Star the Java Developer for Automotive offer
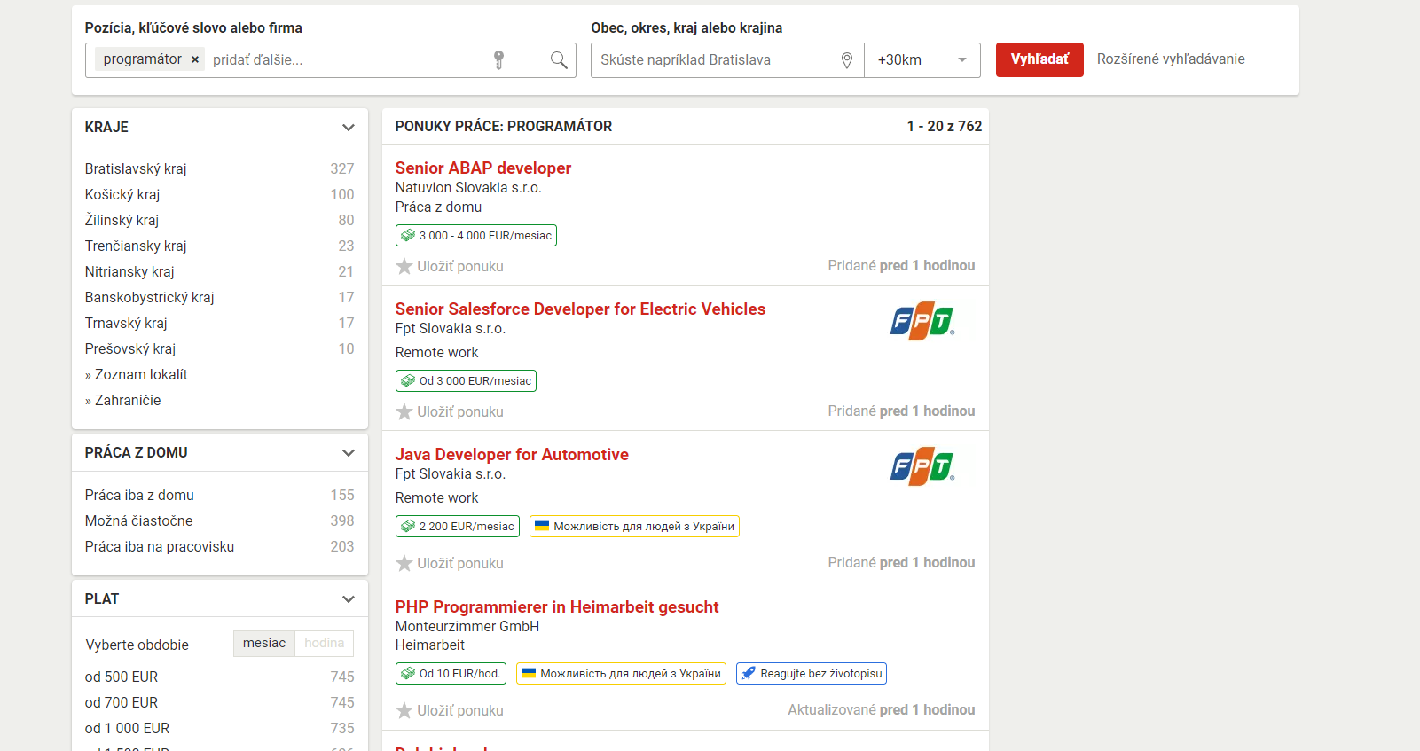 pos(404,563)
